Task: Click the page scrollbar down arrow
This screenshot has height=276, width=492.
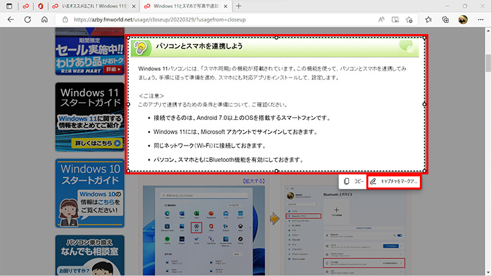Action: point(487,271)
